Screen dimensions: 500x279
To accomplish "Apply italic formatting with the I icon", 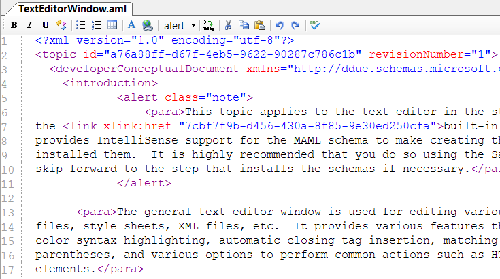I will pyautogui.click(x=30, y=25).
